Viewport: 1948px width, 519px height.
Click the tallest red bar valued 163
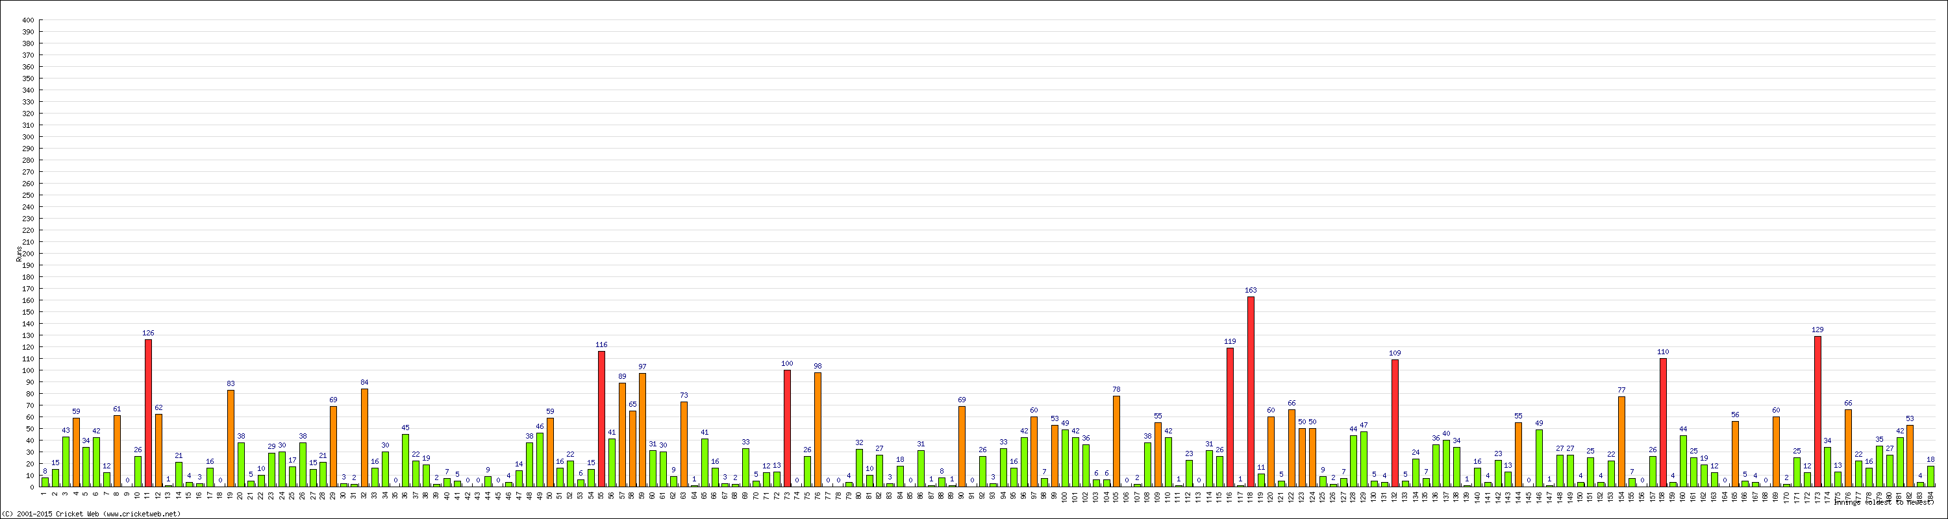(1251, 391)
